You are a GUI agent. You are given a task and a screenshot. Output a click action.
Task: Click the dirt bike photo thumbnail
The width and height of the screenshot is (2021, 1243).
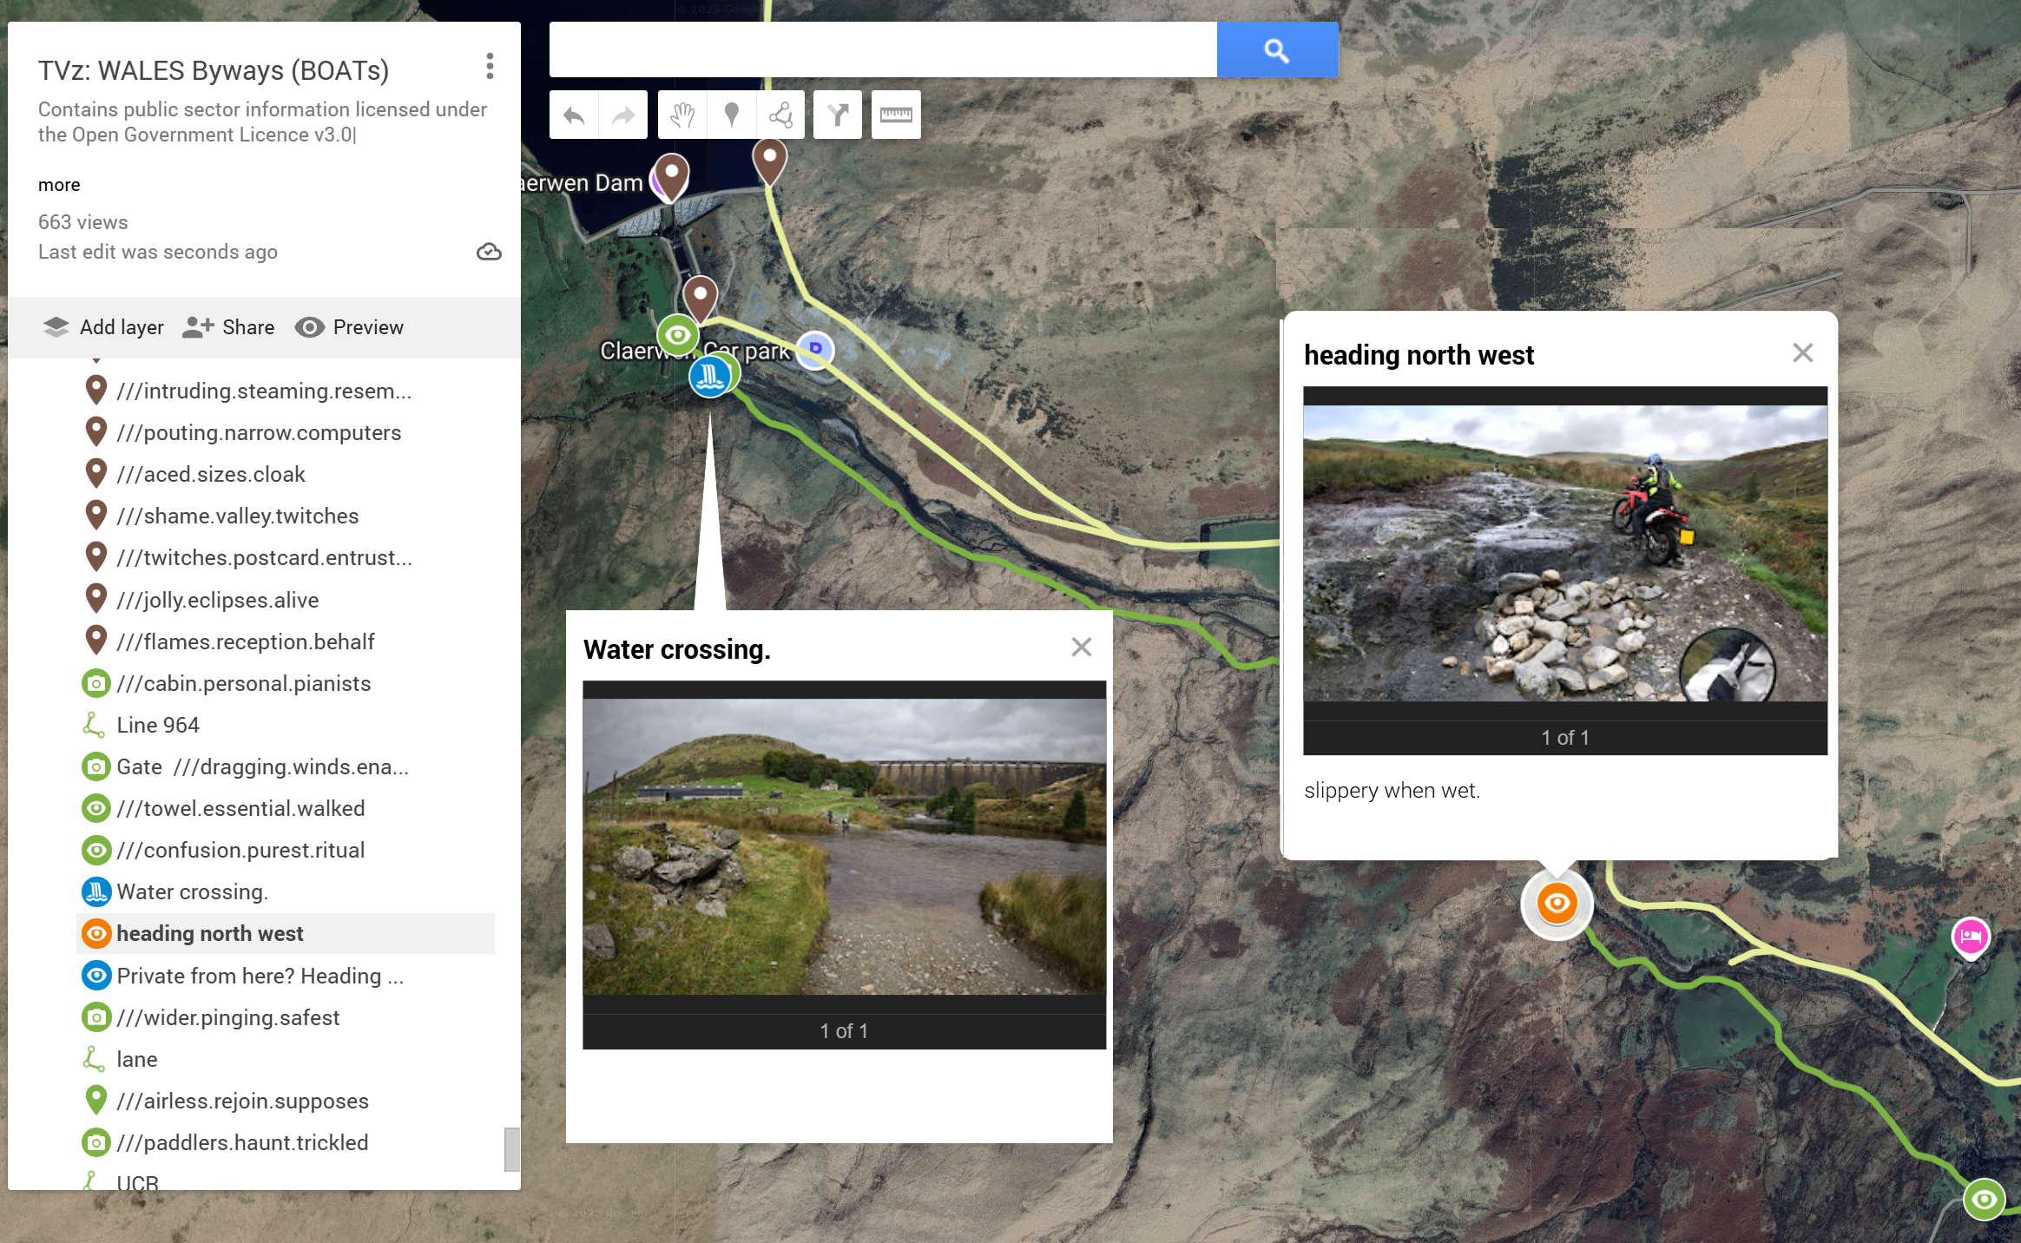(x=1564, y=553)
